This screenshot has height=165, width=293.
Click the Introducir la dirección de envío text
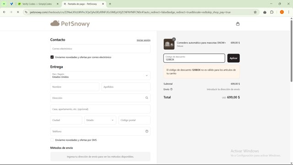pyautogui.click(x=223, y=89)
